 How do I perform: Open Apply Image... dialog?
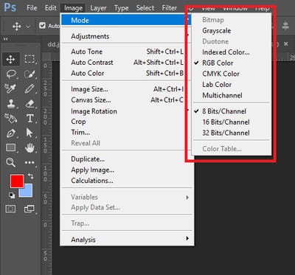pyautogui.click(x=127, y=170)
